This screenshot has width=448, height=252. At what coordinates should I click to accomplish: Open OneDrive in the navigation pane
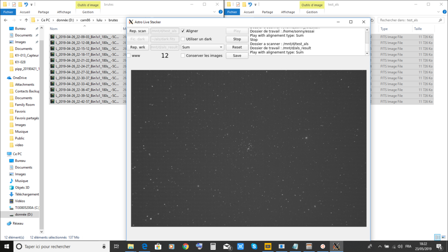19,78
